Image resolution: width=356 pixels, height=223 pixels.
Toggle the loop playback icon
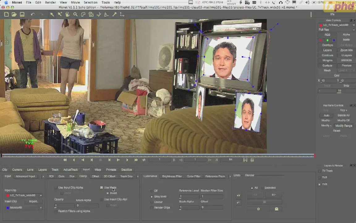[x=144, y=160]
